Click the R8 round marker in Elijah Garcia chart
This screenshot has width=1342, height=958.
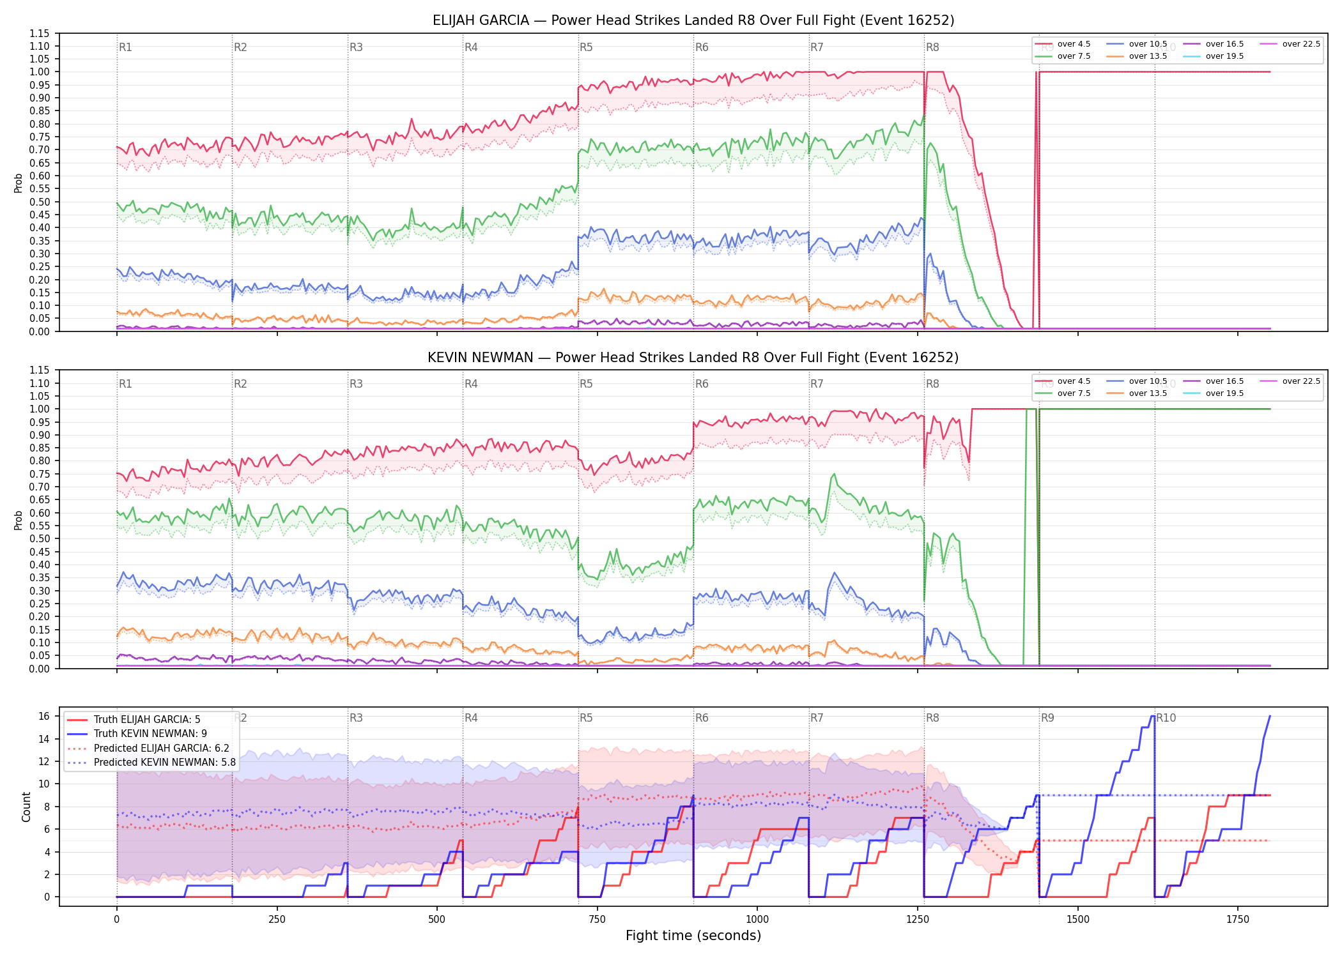pos(932,47)
